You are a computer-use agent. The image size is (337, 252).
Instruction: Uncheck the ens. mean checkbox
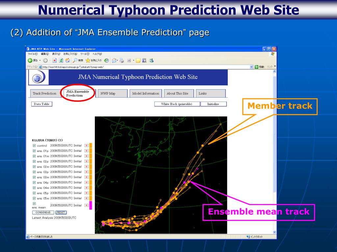tap(34, 203)
